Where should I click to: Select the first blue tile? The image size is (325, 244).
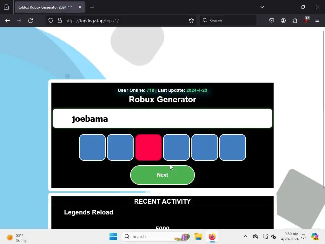[x=92, y=147]
